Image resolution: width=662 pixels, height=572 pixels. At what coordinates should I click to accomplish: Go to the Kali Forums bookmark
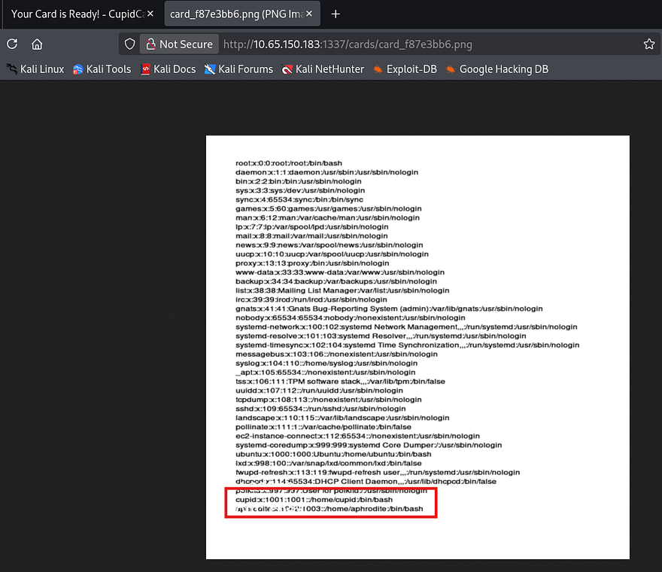238,69
